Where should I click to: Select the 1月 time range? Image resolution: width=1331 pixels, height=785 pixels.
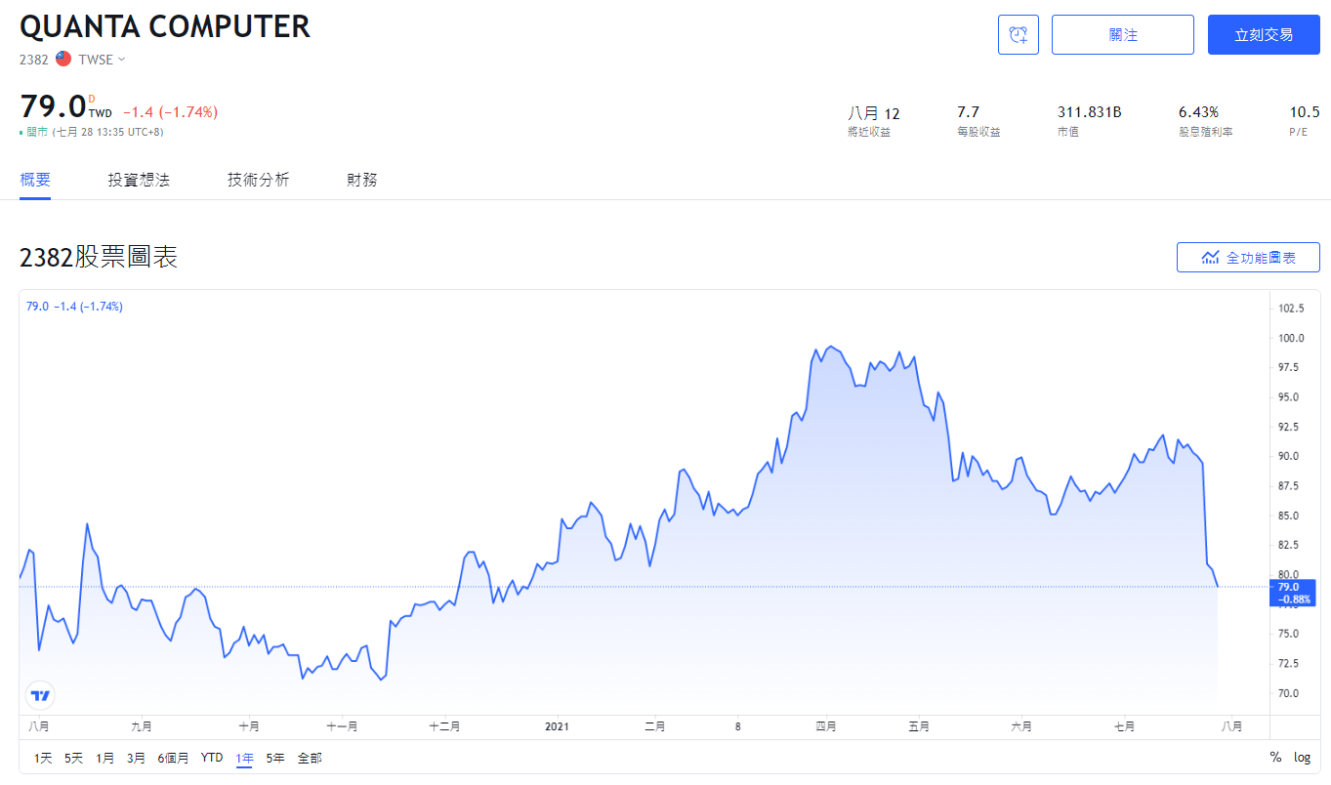pyautogui.click(x=104, y=758)
